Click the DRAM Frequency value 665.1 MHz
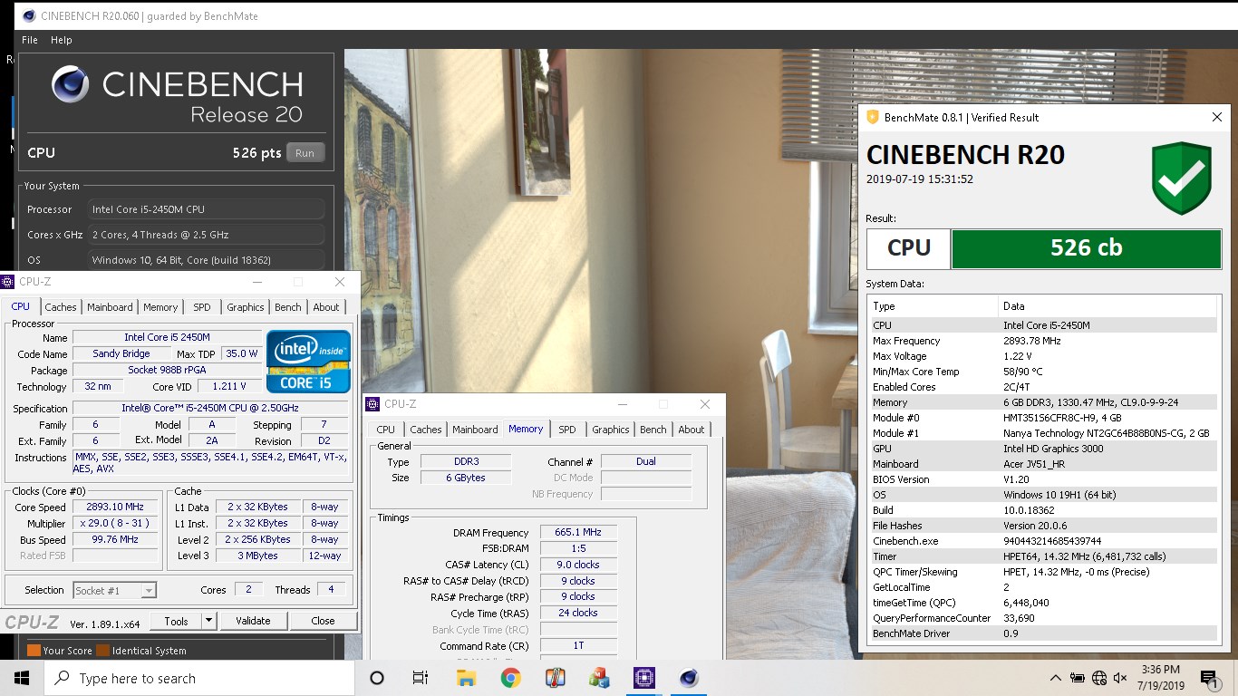1238x696 pixels. pyautogui.click(x=578, y=533)
